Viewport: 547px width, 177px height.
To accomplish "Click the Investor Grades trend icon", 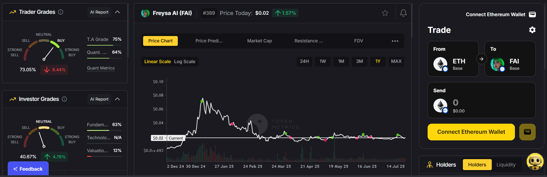I will click(x=13, y=99).
